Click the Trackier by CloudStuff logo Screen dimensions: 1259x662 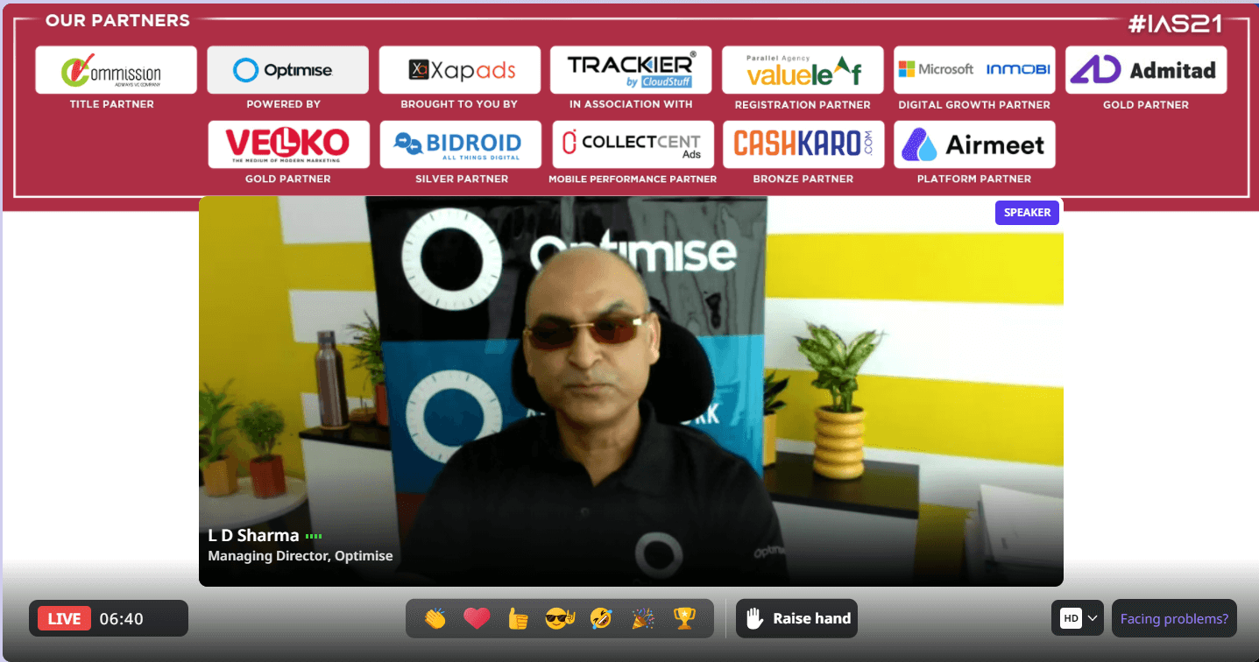pyautogui.click(x=631, y=70)
